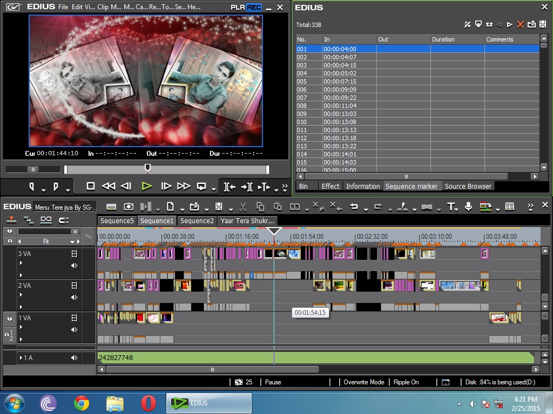Viewport: 553px width, 414px height.
Task: Click the Cut scissors icon on the timeline toolbar
Action: (243, 207)
